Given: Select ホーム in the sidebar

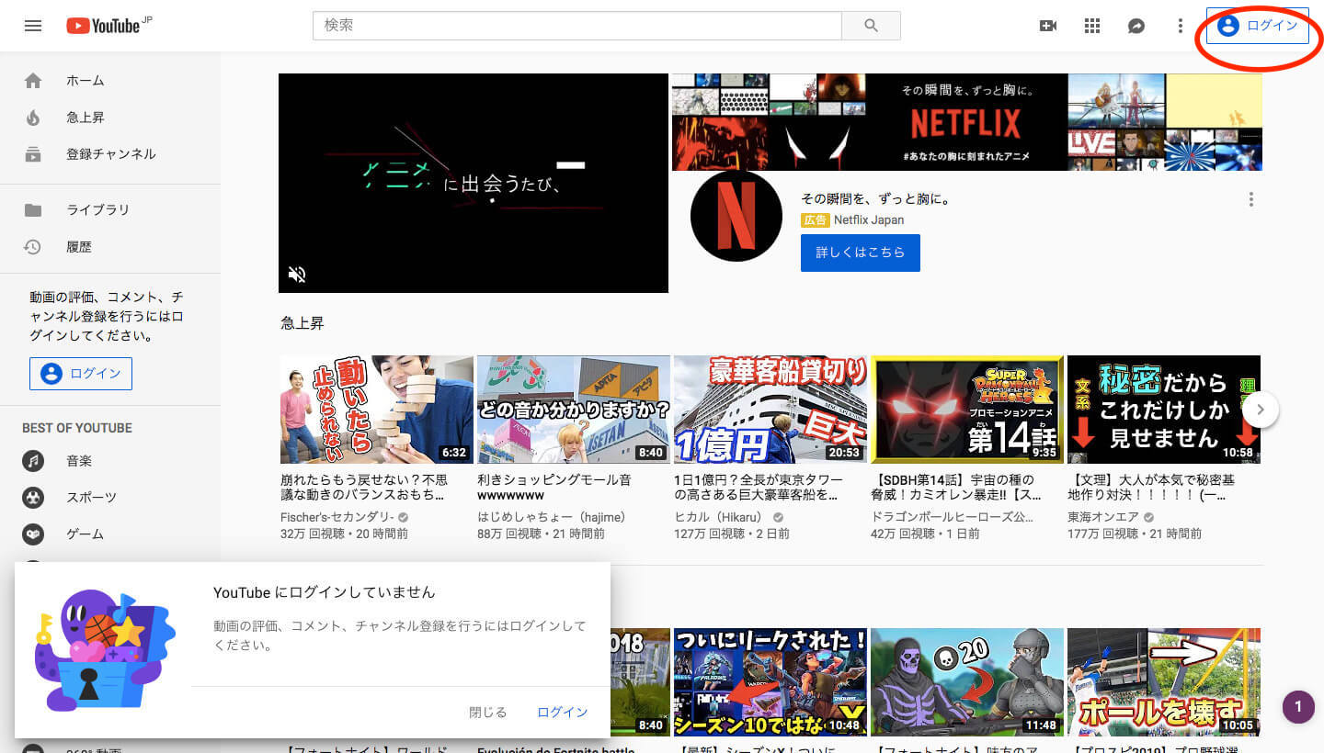Looking at the screenshot, I should click(110, 81).
